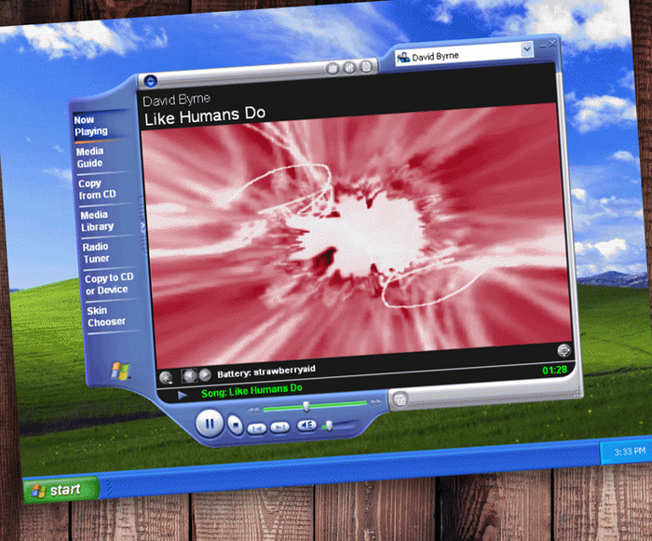
Task: Stop playback with the stop button
Action: [236, 426]
